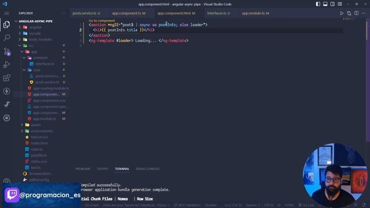Click the hamburger application menu icon
Screen dimensions: 370x208
tap(6, 13)
